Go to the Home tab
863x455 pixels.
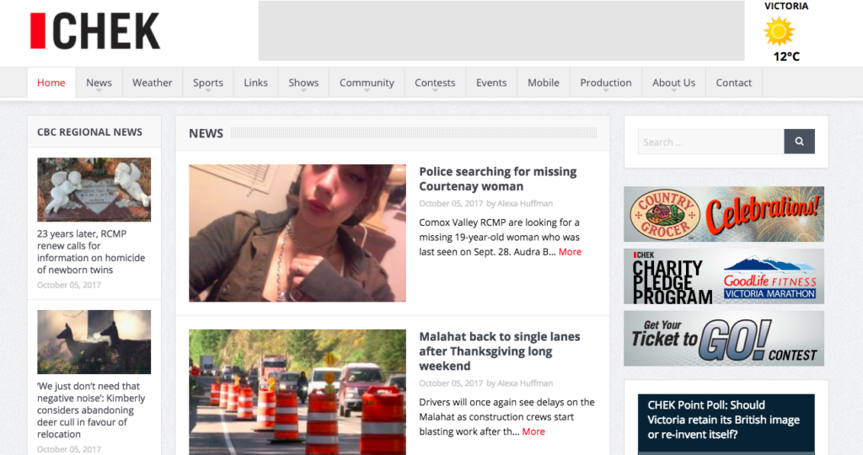click(51, 83)
